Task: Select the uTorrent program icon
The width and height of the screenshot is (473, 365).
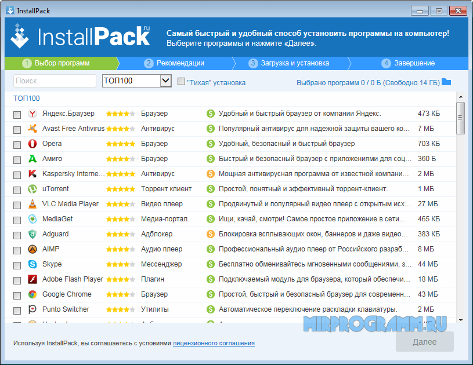Action: pos(33,189)
